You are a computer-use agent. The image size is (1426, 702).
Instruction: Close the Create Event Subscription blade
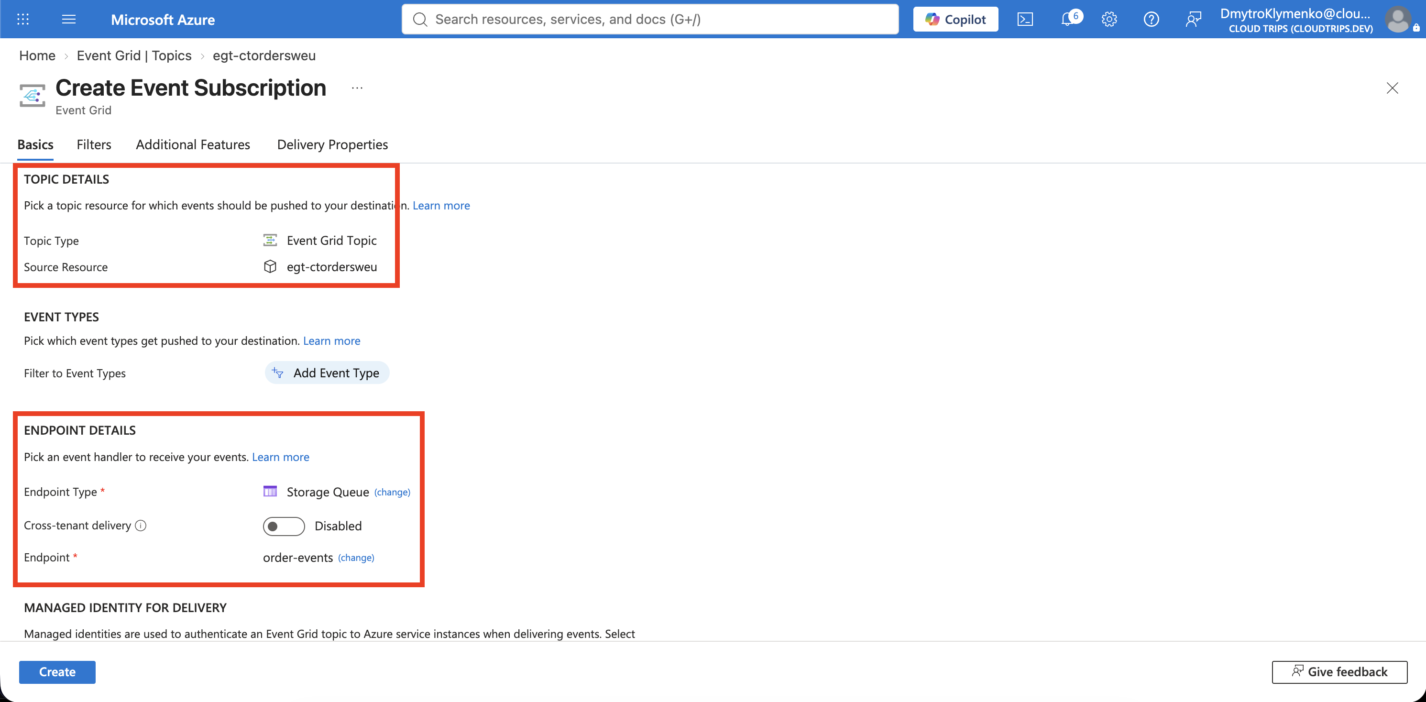pyautogui.click(x=1392, y=88)
